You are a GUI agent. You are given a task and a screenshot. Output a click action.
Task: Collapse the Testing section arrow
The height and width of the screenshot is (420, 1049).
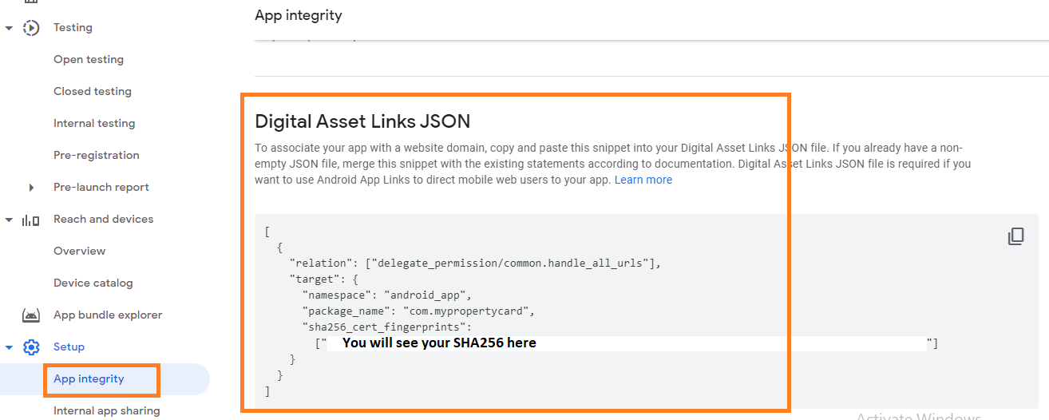coord(9,28)
